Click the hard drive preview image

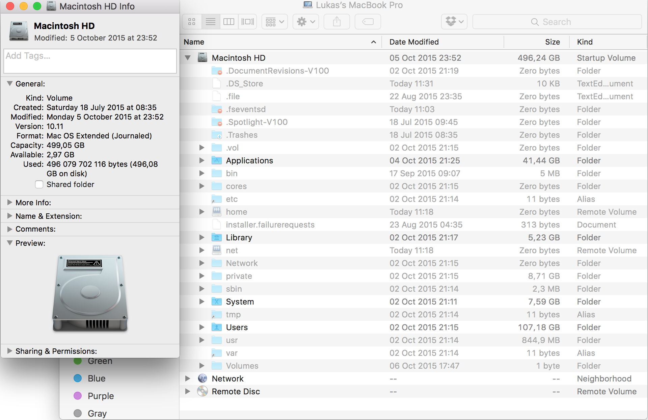point(90,293)
